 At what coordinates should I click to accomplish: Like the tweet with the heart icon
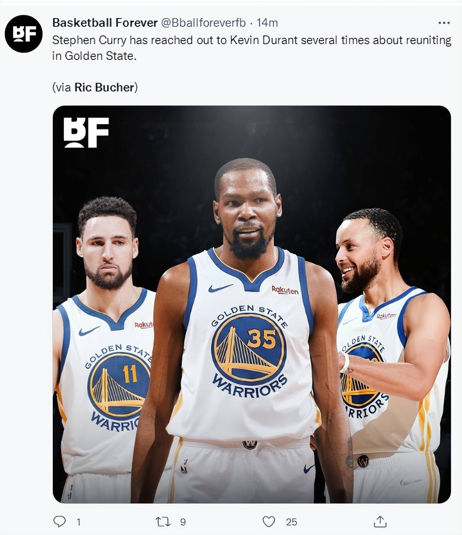[x=269, y=522]
